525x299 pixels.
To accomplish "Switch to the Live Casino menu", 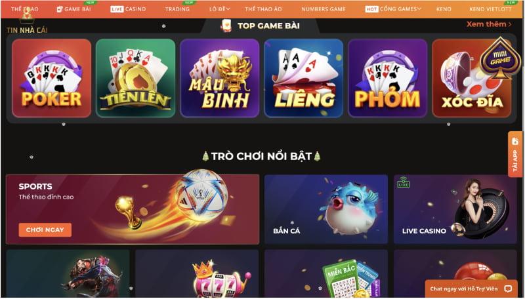I will point(128,9).
